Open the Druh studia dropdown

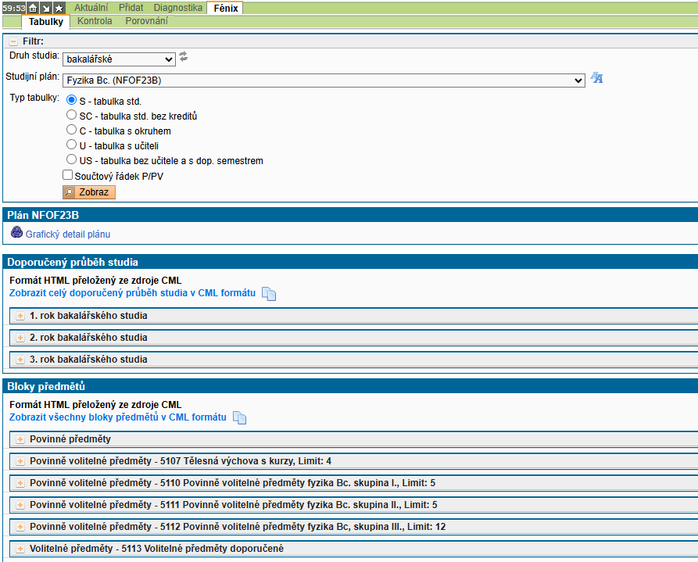(119, 59)
